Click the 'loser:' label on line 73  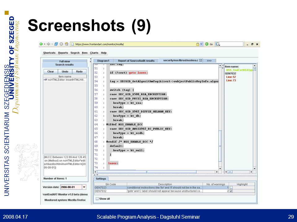pyautogui.click(x=113, y=163)
